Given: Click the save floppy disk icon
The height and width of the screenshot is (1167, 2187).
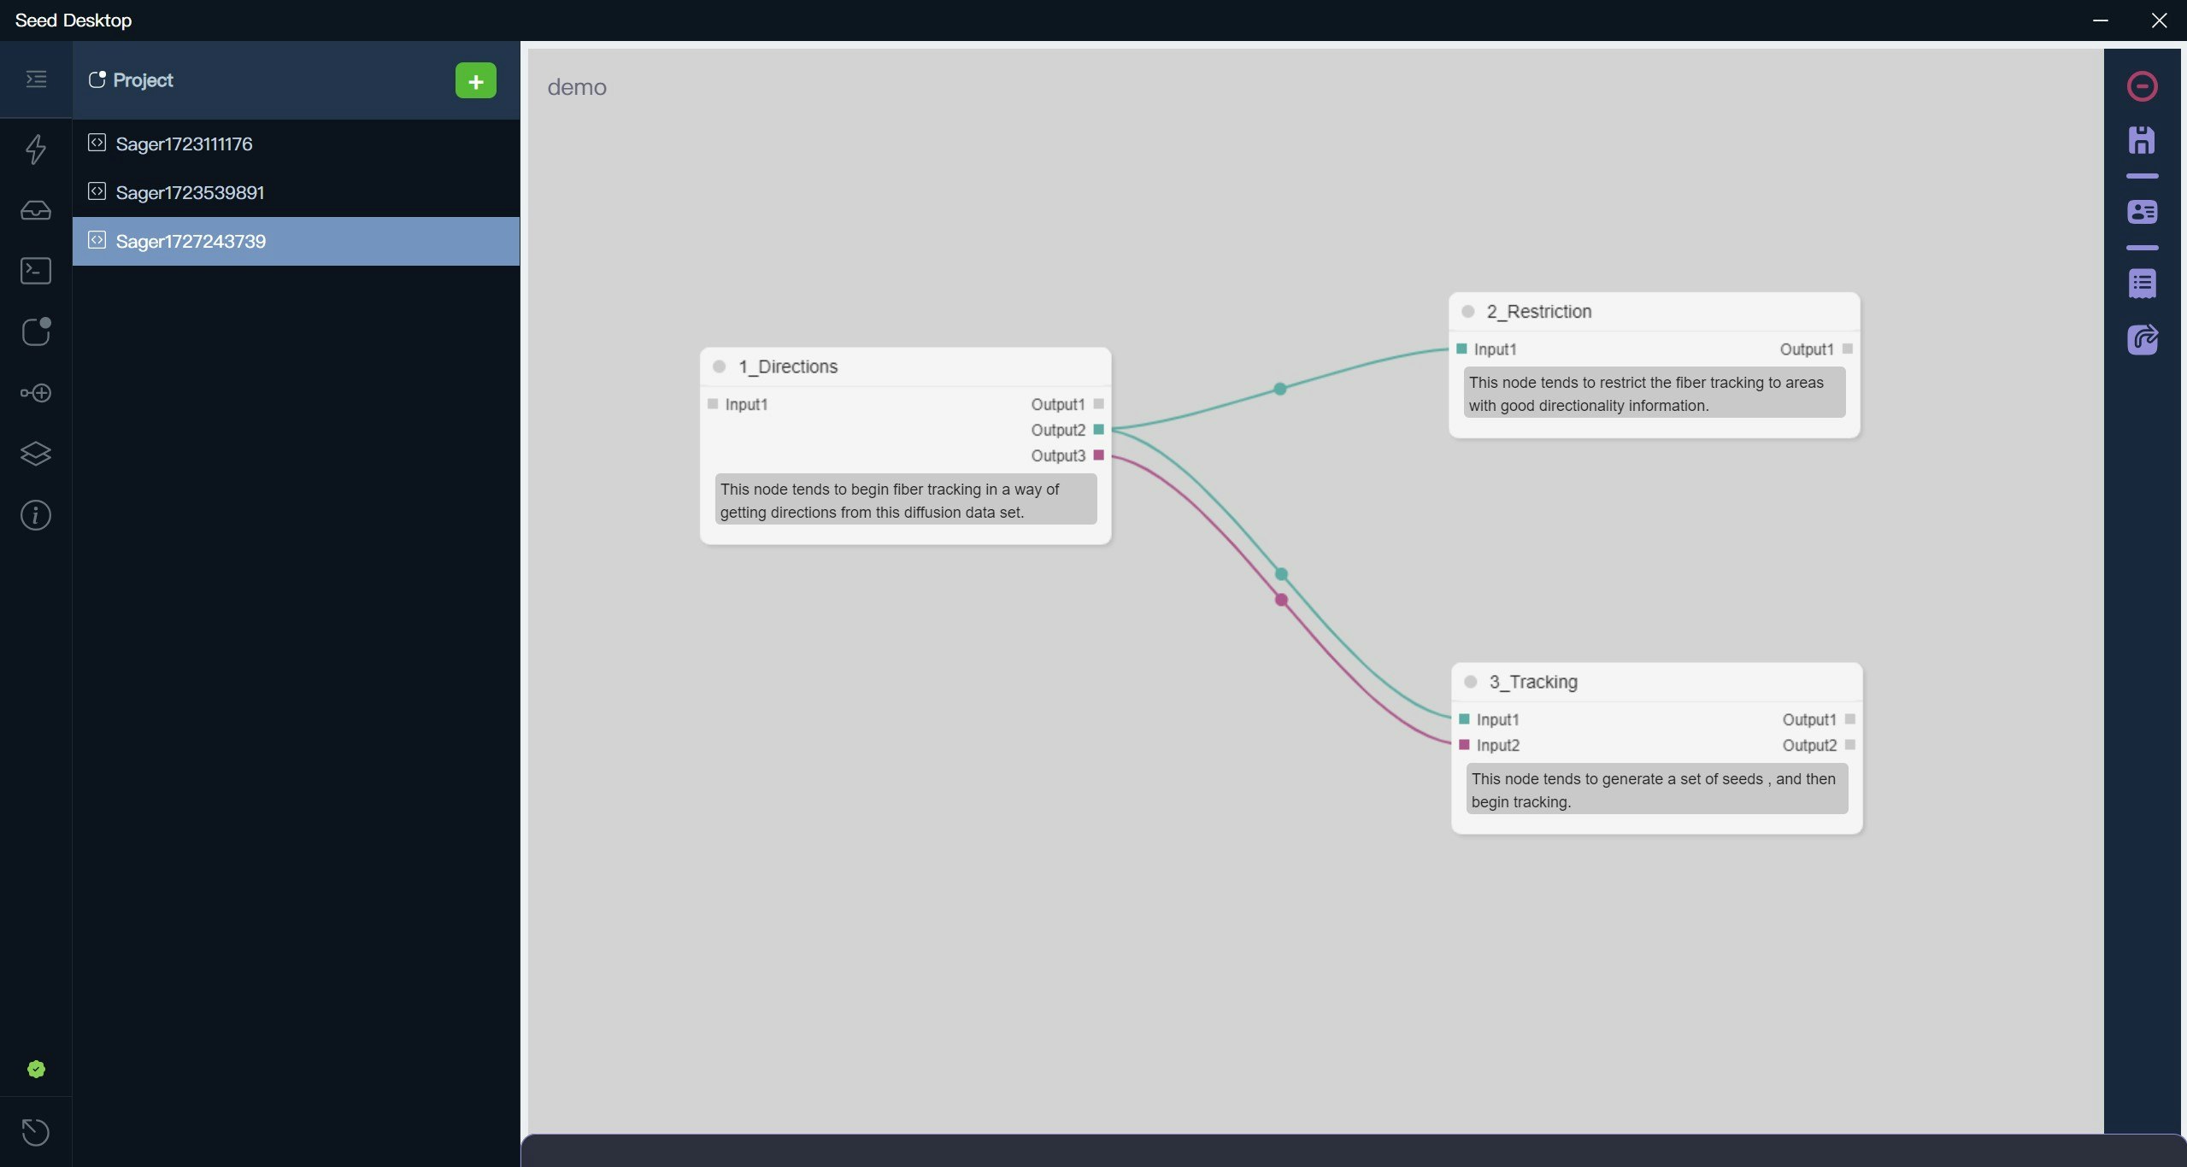Looking at the screenshot, I should click(x=2141, y=140).
